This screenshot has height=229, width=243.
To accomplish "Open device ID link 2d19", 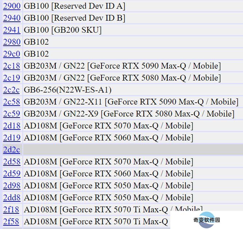I will pyautogui.click(x=12, y=138).
